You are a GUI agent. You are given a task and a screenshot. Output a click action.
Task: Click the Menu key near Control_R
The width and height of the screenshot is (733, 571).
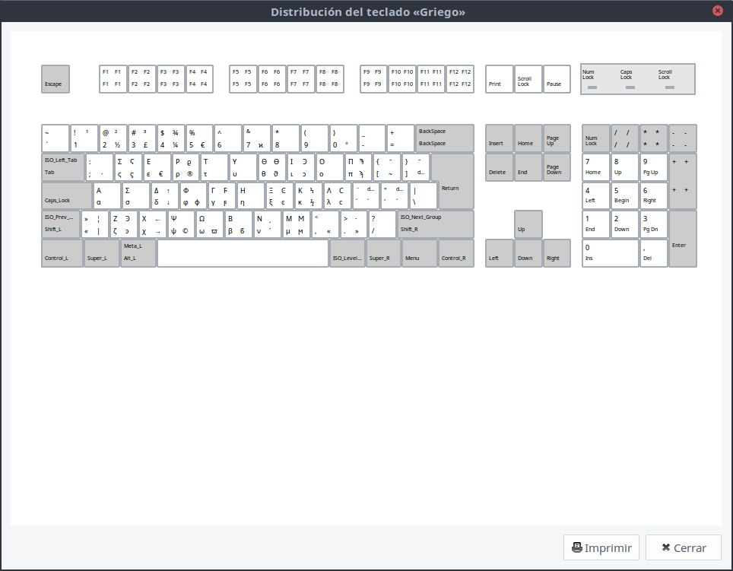pos(419,254)
